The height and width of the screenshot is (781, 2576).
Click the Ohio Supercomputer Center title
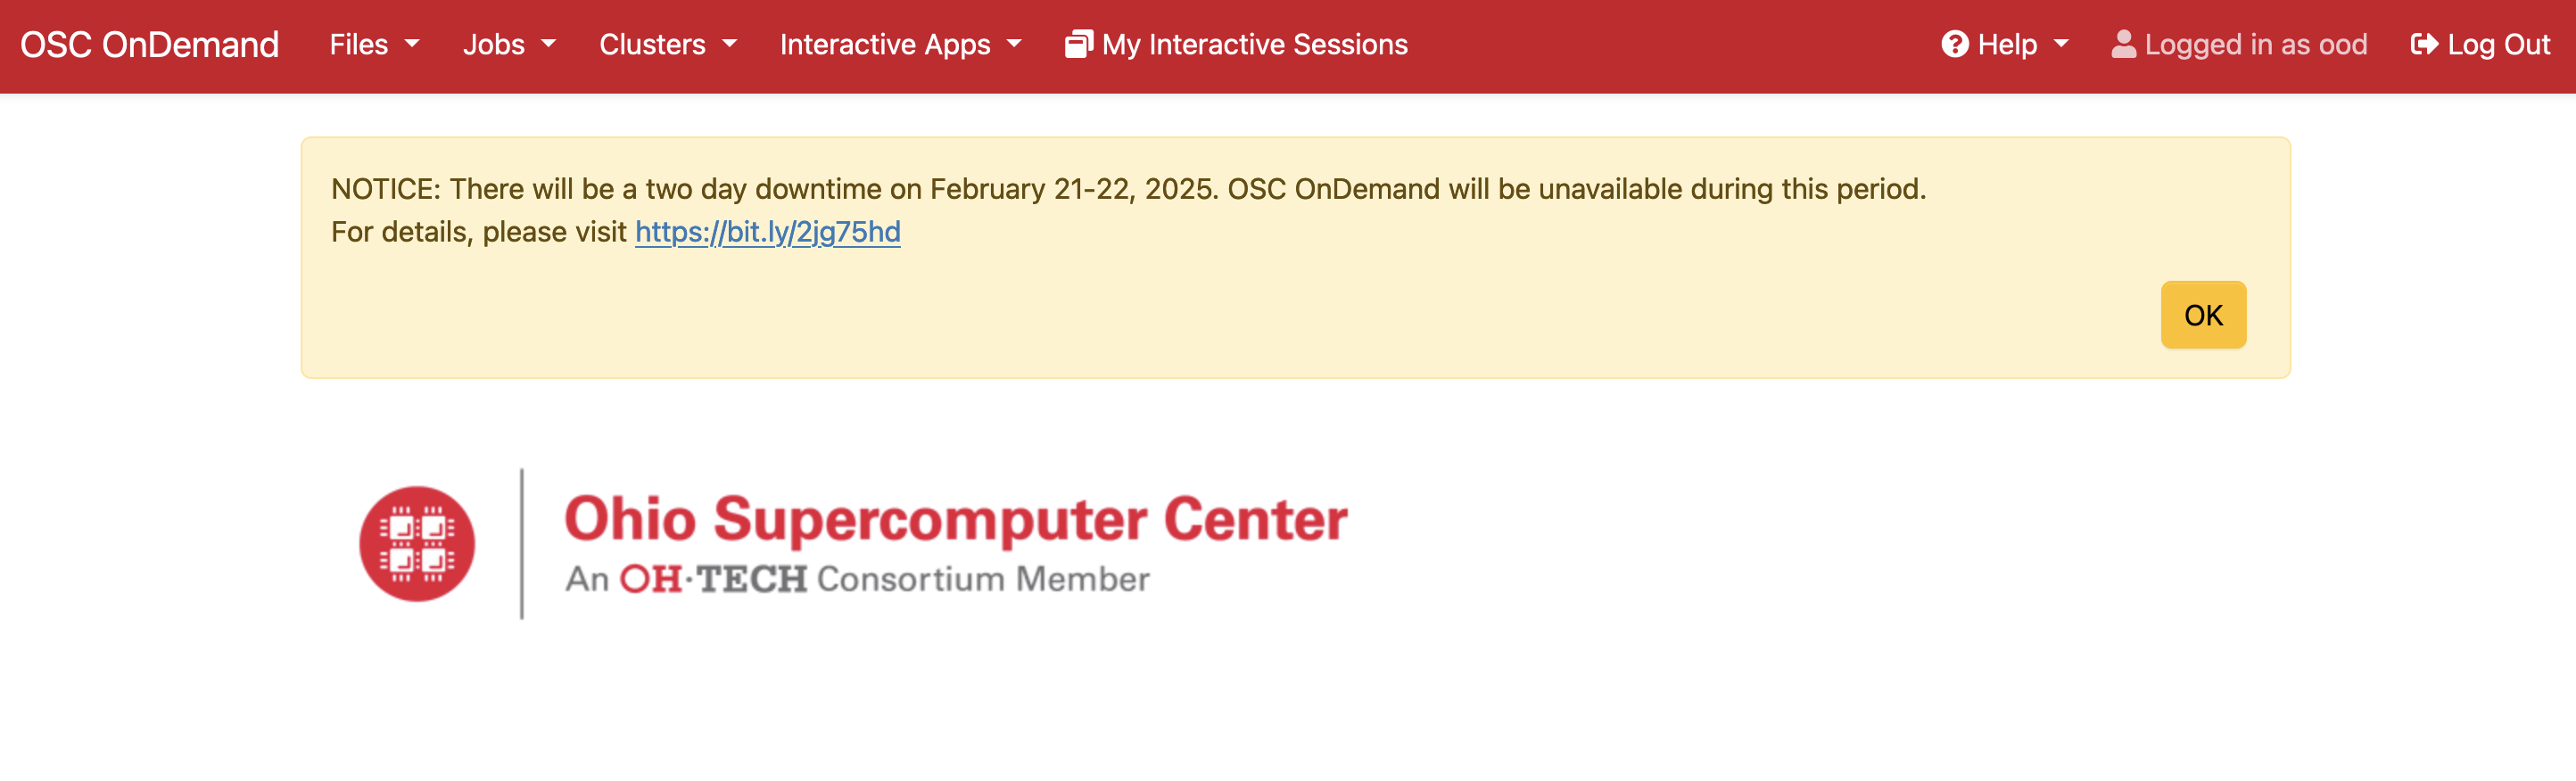[955, 519]
